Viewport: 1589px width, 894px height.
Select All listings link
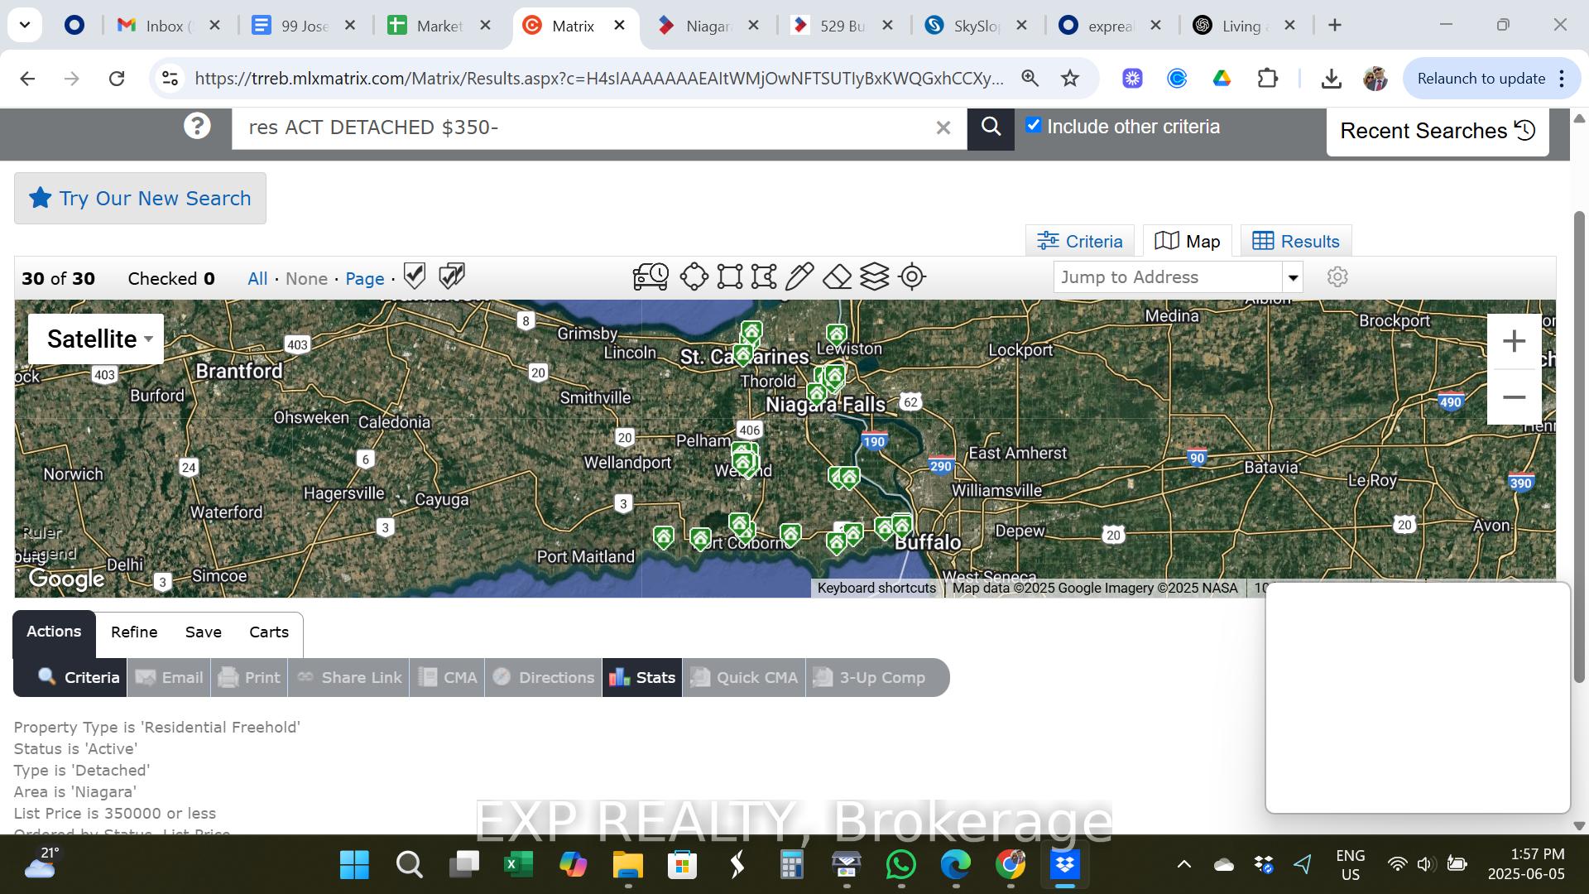[x=257, y=279]
